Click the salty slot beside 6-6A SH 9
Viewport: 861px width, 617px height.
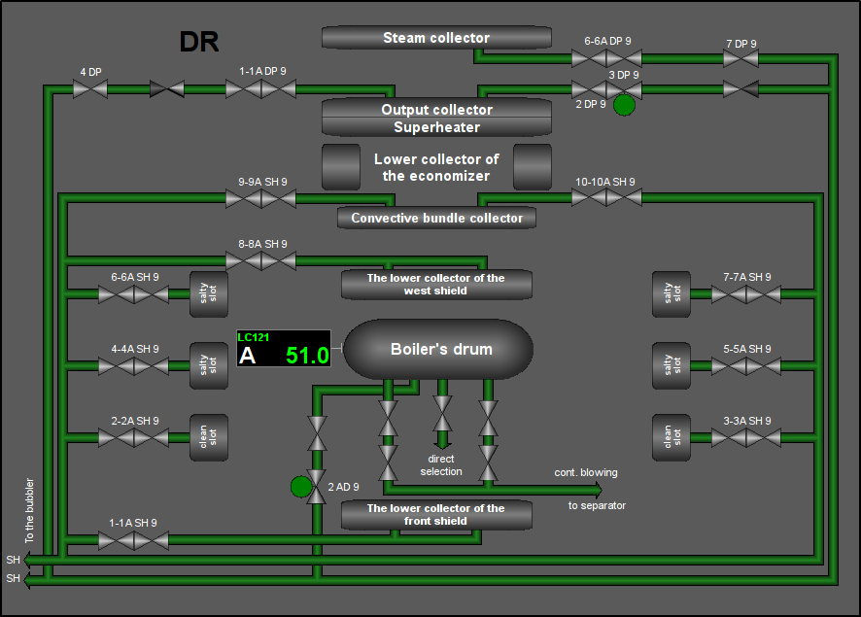tap(209, 294)
